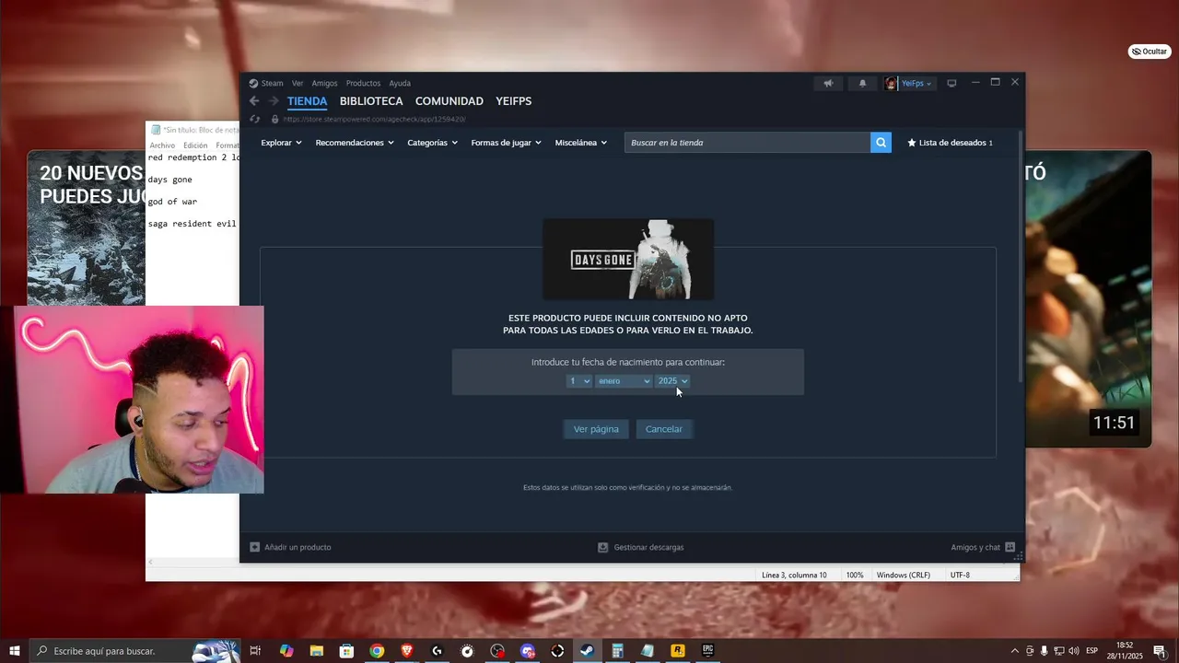Open Rockstar Games Launcher in taskbar
The width and height of the screenshot is (1179, 663).
pyautogui.click(x=678, y=651)
